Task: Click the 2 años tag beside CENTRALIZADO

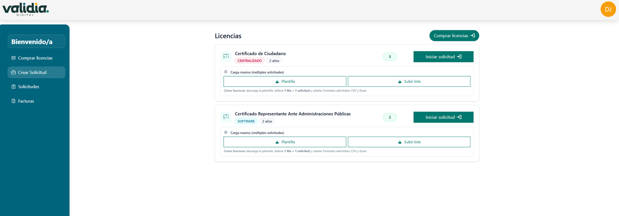Action: click(274, 61)
